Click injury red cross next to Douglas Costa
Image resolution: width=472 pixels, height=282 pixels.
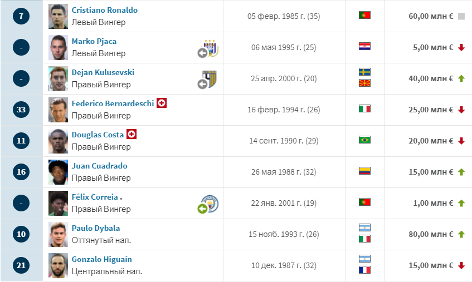(x=132, y=135)
